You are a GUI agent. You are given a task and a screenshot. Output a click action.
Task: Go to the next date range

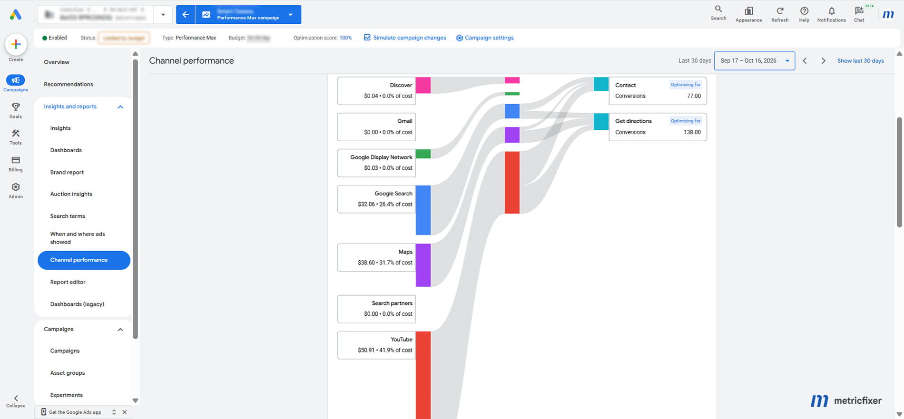coord(823,61)
